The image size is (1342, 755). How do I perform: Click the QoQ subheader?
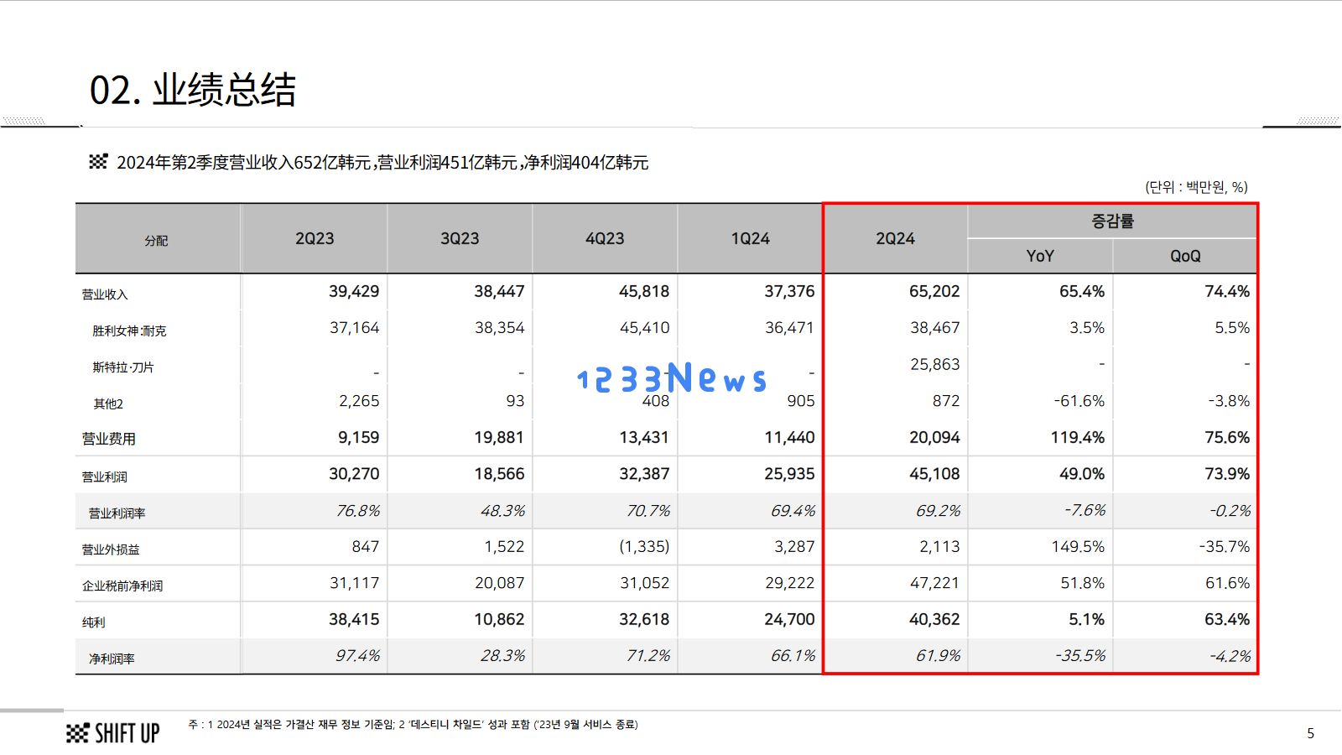point(1185,257)
